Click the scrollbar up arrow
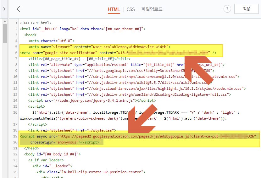Screen dimensions: 261x178 tap(5, 21)
